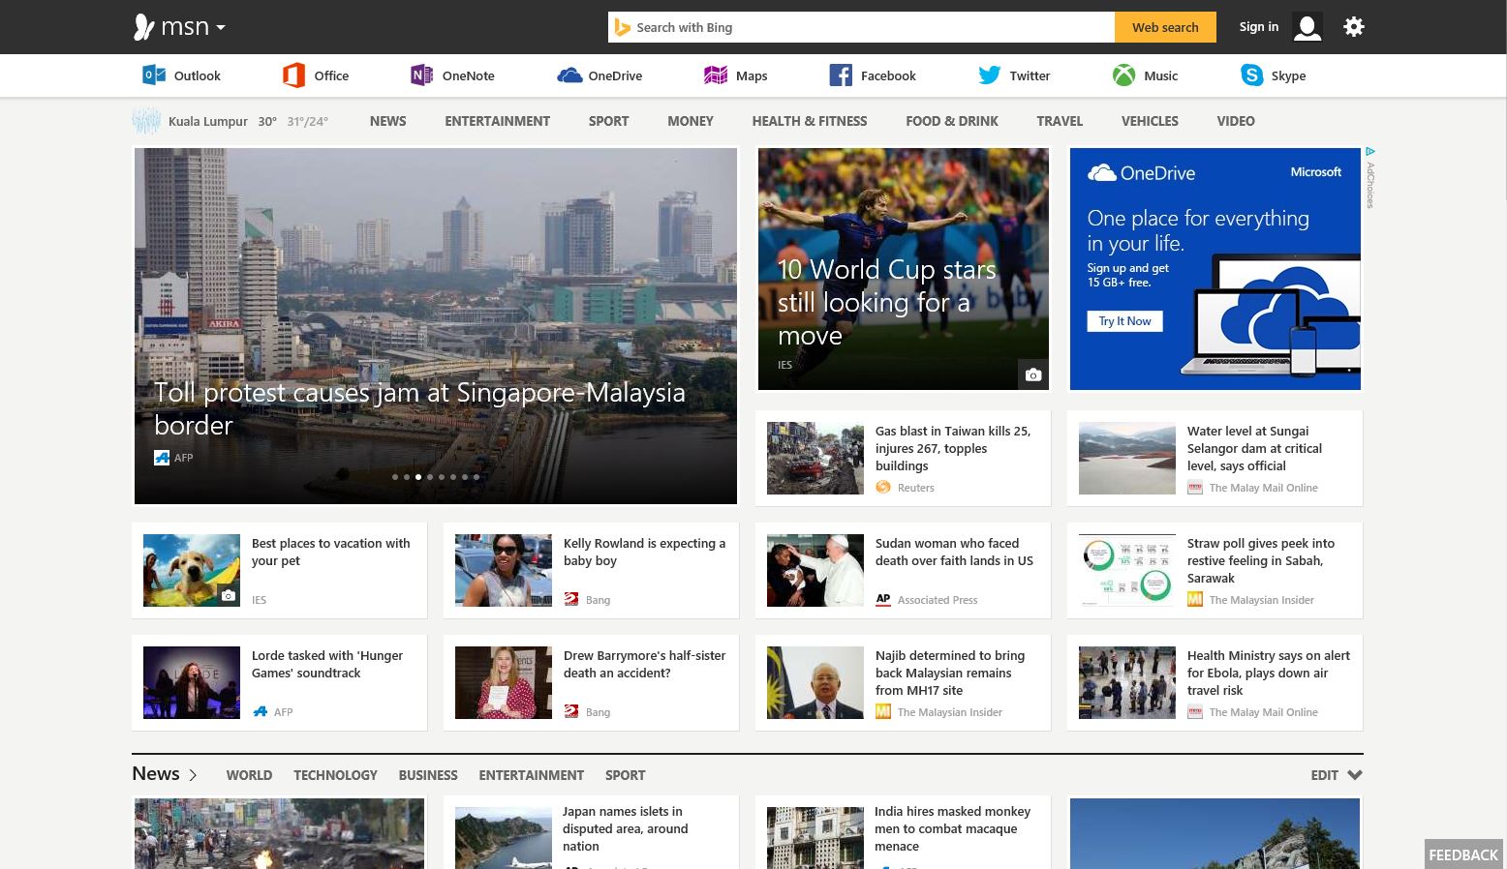Click the dog thumbnail for pet vacation story
The height and width of the screenshot is (869, 1507).
point(192,570)
